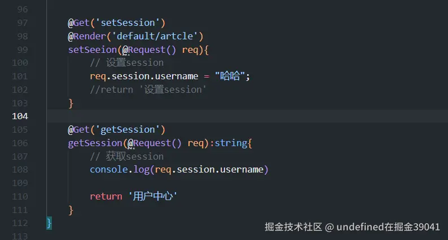Click the console.log statement

179,170
